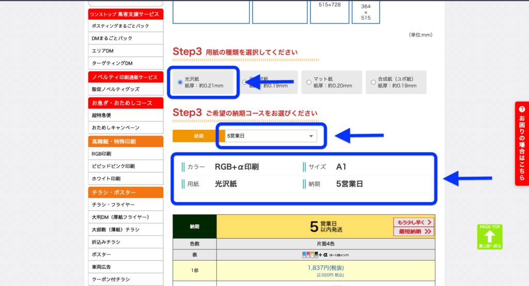Click the question mark help icon
This screenshot has height=286, width=529.
pyautogui.click(x=522, y=109)
